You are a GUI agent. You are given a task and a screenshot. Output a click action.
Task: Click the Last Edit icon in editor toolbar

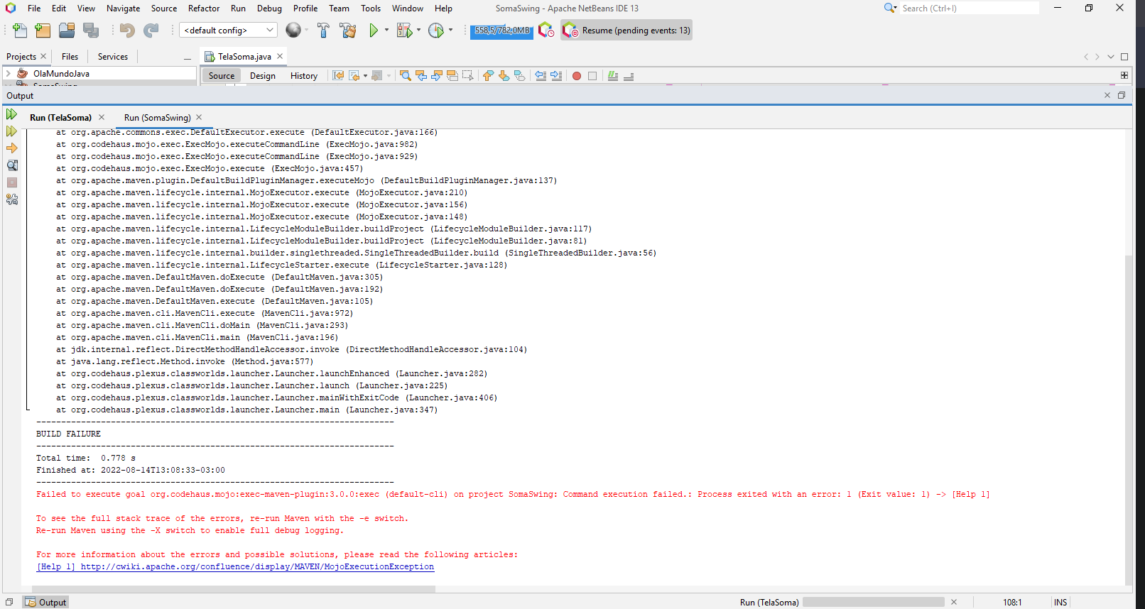click(x=338, y=76)
